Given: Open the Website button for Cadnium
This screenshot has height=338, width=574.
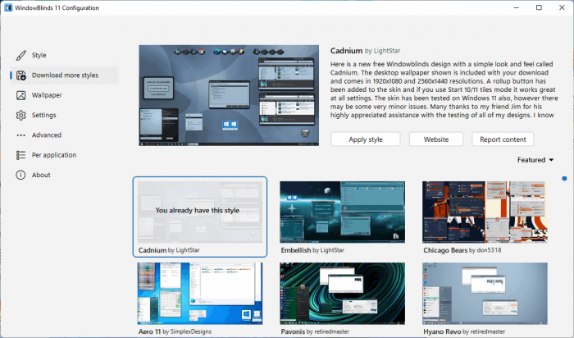Looking at the screenshot, I should click(435, 139).
